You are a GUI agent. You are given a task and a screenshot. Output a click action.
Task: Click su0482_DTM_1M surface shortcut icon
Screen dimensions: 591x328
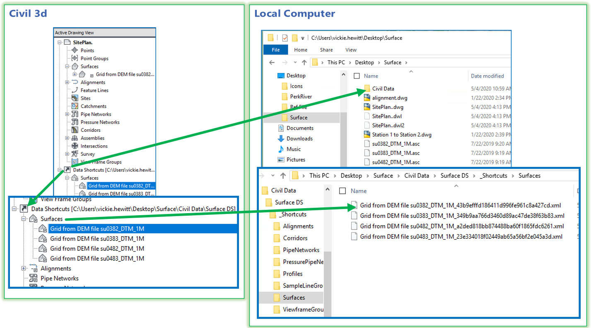click(43, 249)
